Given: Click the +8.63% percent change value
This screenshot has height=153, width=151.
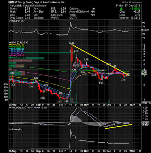Looking at the screenshot, I should pos(135,9).
